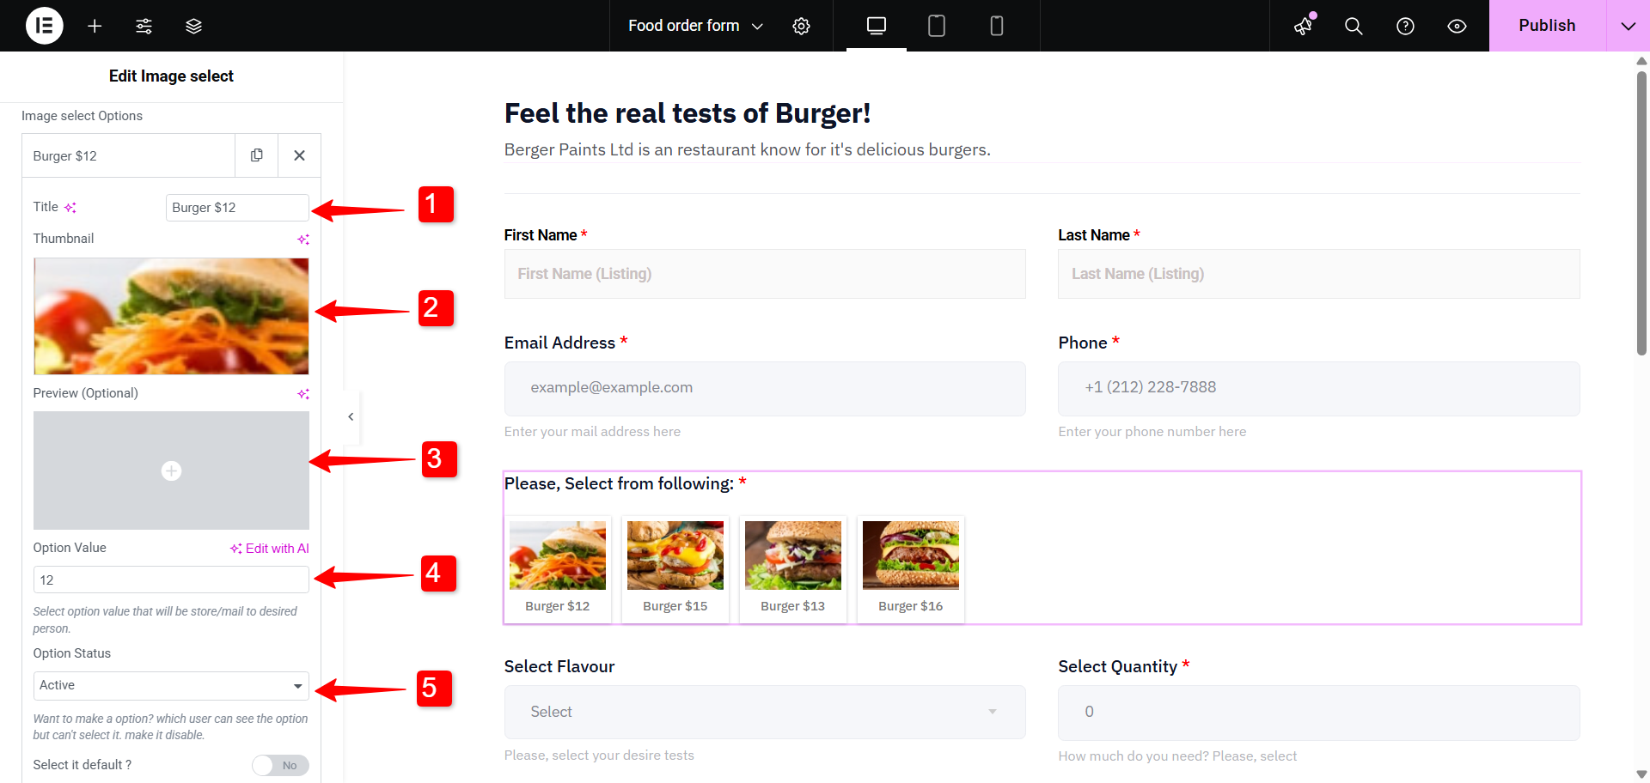Duplicate the Burger $12 option
Image resolution: width=1650 pixels, height=783 pixels.
(x=256, y=155)
